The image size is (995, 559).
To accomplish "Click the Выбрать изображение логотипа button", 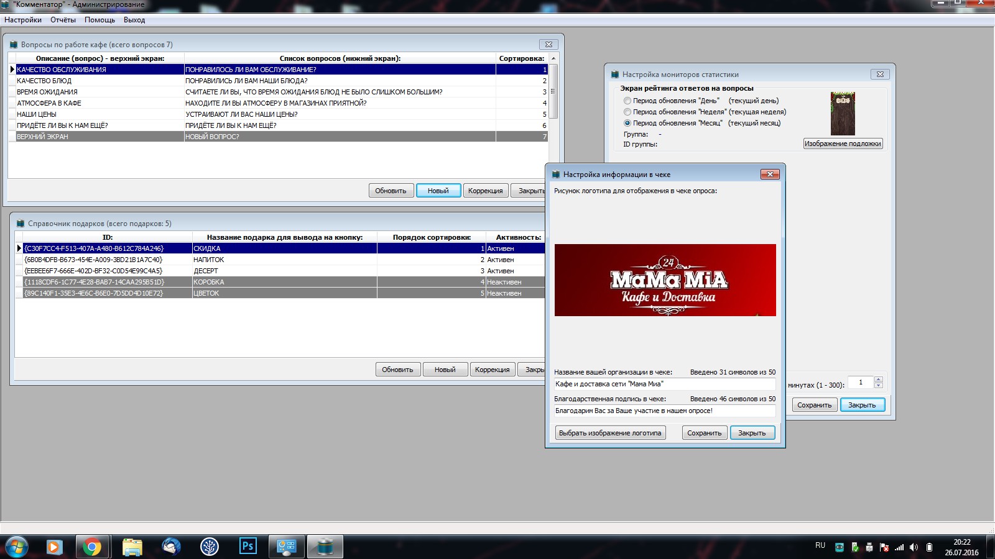I will tap(610, 433).
